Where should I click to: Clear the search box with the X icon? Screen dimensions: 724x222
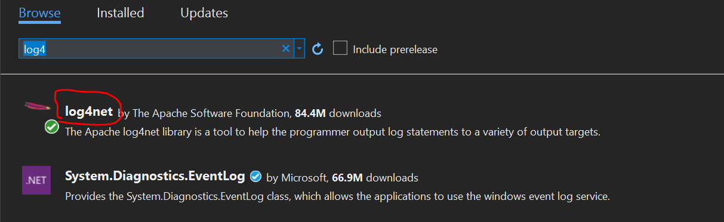[x=285, y=49]
